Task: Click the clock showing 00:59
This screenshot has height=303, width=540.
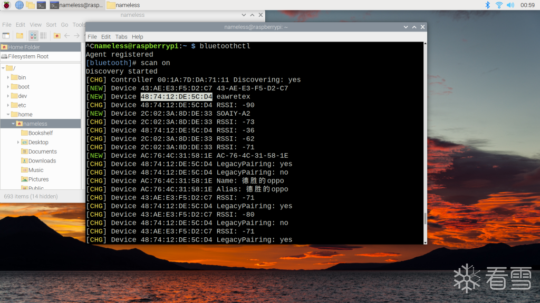Action: click(x=527, y=5)
